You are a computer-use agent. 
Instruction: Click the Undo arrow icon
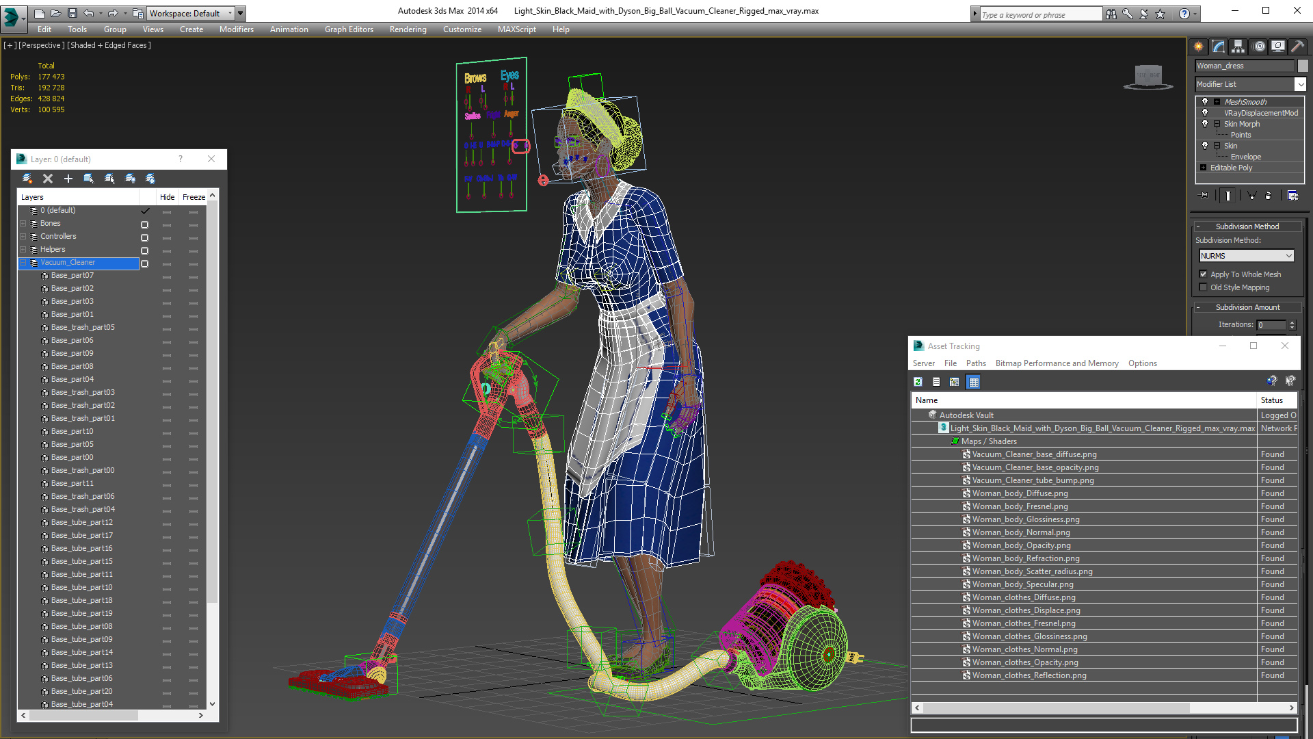(x=89, y=13)
